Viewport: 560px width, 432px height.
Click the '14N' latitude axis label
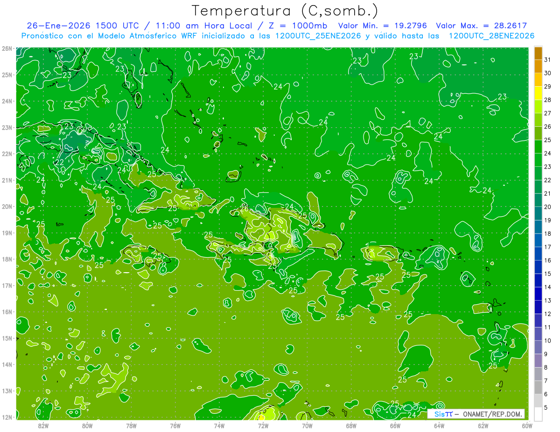tap(7, 364)
